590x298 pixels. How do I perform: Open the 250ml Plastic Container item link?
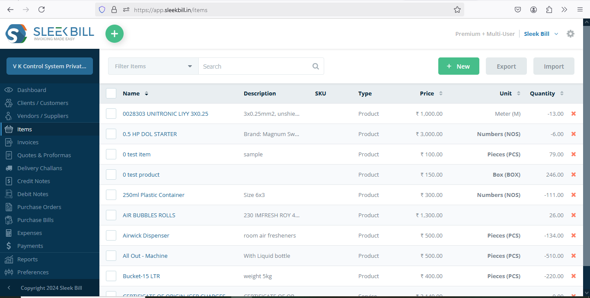153,195
